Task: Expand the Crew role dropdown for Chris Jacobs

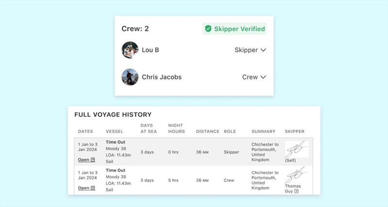Action: 254,77
